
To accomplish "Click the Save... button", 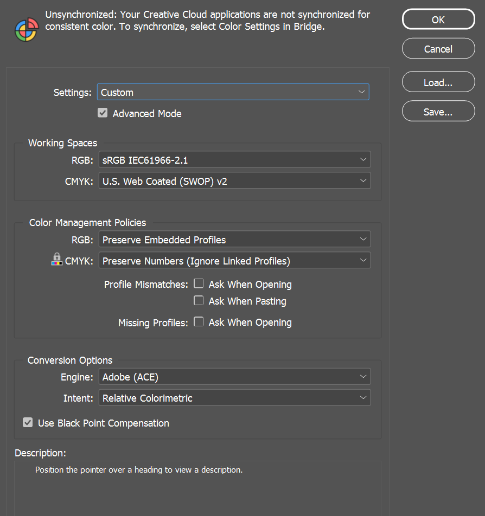I will (438, 111).
